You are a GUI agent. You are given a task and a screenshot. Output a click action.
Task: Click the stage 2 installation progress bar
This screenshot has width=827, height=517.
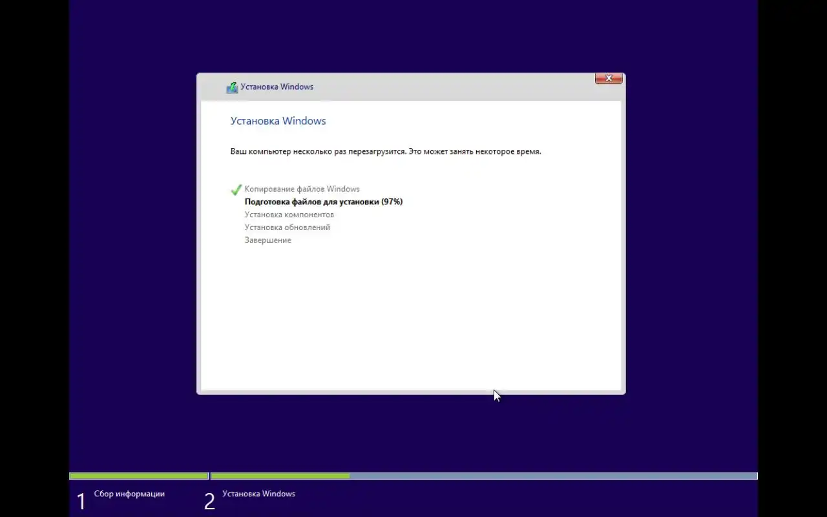click(x=484, y=476)
